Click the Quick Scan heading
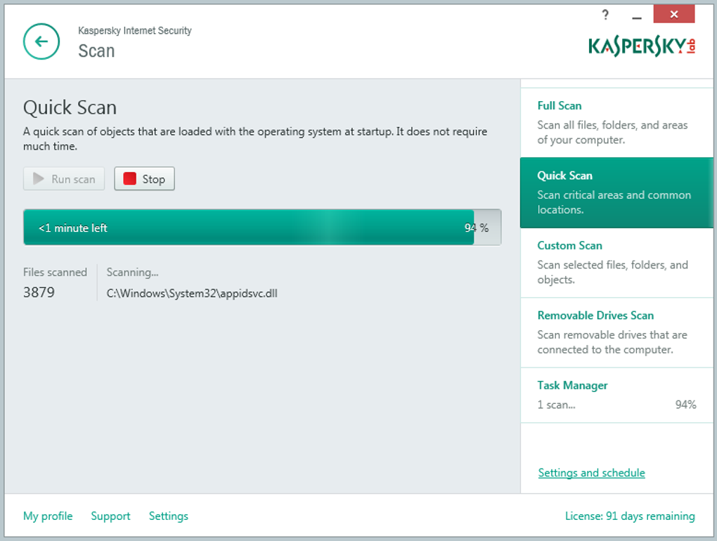Image resolution: width=717 pixels, height=541 pixels. pos(70,107)
